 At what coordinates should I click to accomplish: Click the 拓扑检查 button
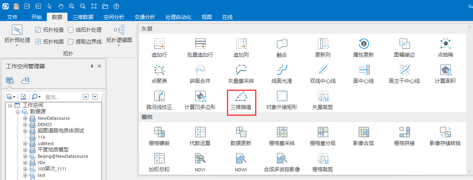coord(50,30)
